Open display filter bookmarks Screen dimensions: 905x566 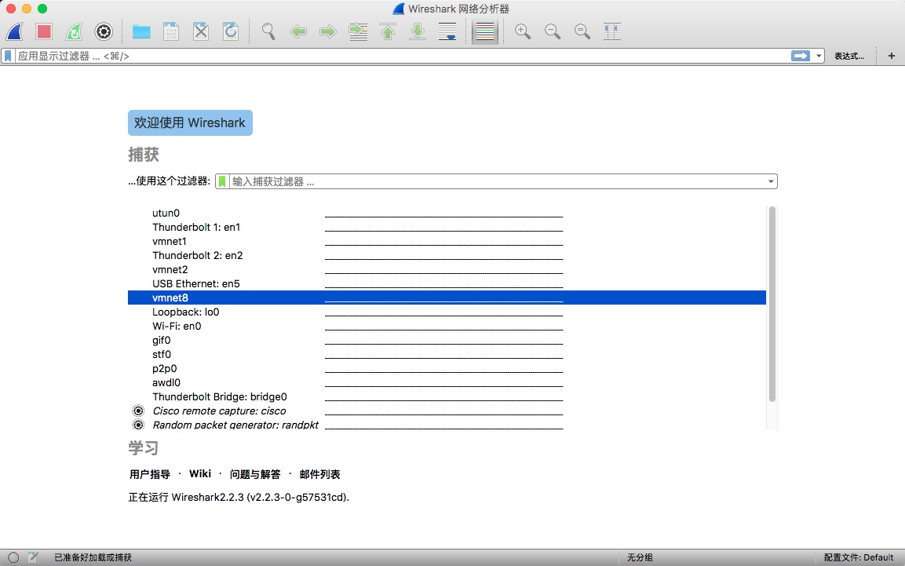[8, 56]
